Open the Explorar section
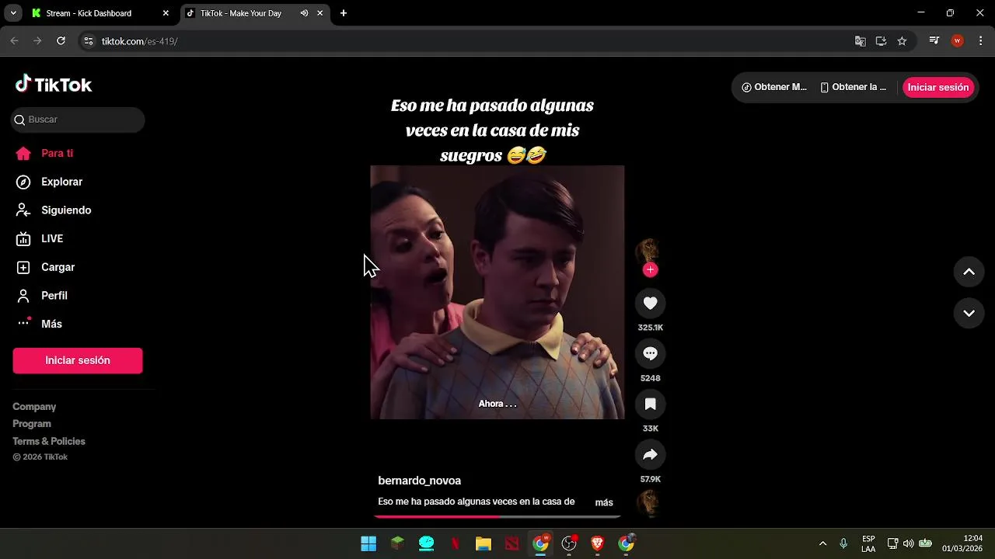Viewport: 995px width, 559px height. click(50, 182)
